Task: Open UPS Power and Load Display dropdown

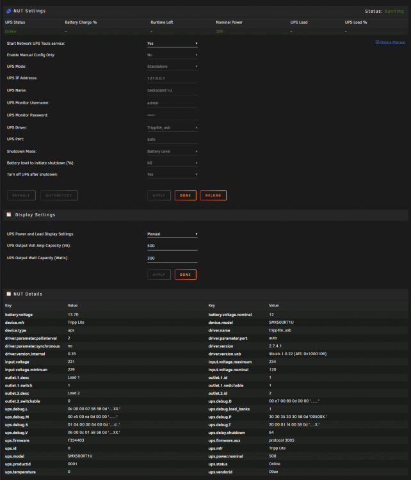Action: tap(172, 234)
